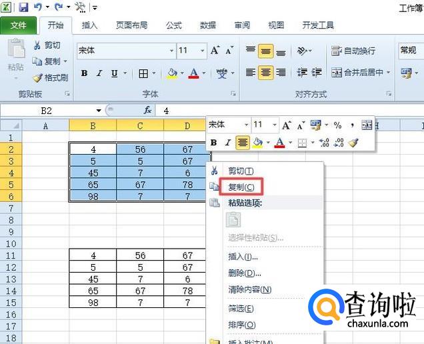Screen dimensions: 424x344
Task: Toggle center alignment in ribbon
Action: coord(265,73)
